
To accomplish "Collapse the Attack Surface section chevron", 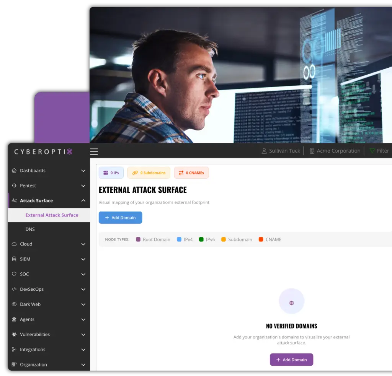I will point(83,201).
